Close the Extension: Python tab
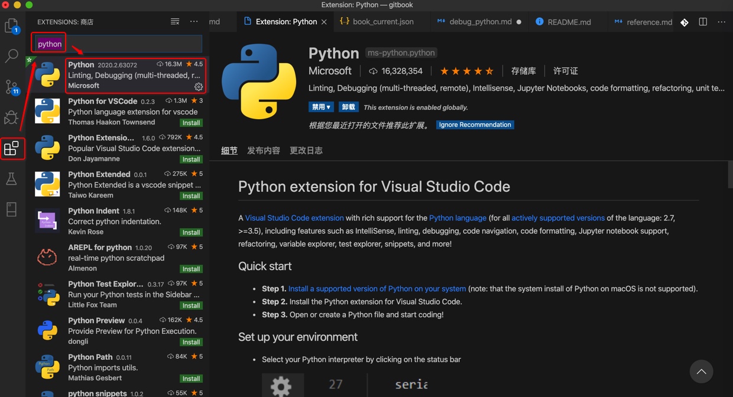The height and width of the screenshot is (397, 733). pos(324,22)
